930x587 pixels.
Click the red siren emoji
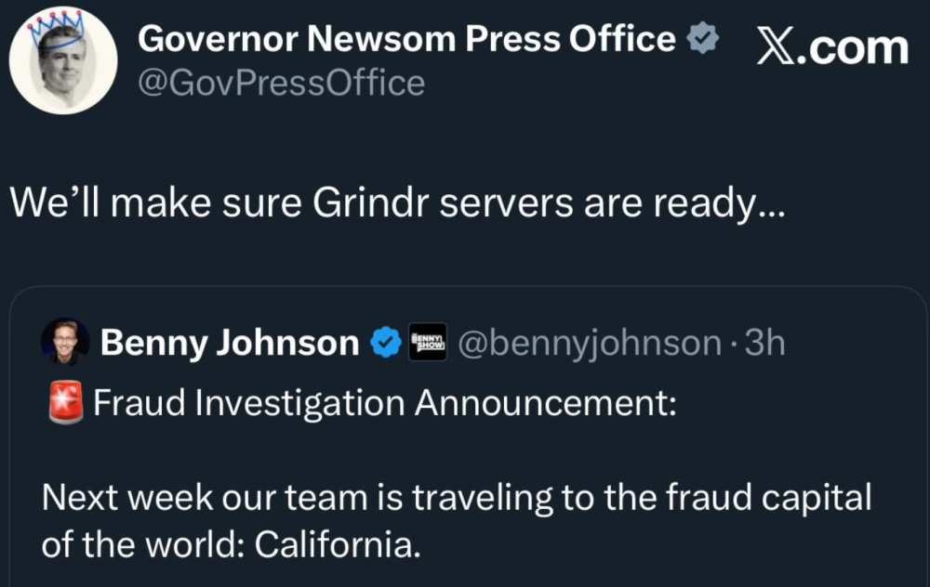click(65, 403)
